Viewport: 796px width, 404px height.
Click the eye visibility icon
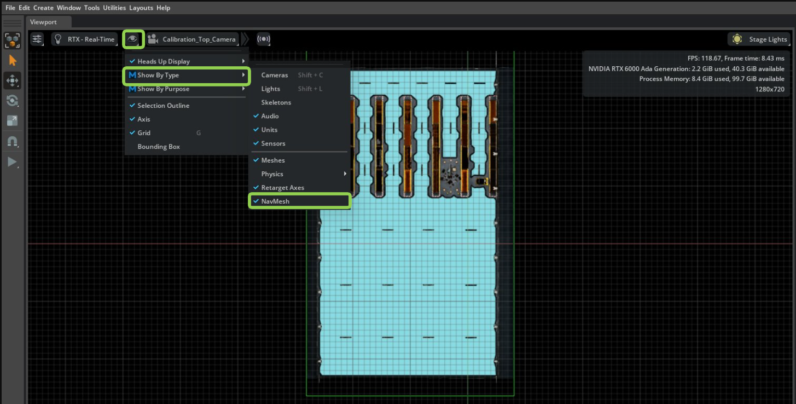coord(132,39)
